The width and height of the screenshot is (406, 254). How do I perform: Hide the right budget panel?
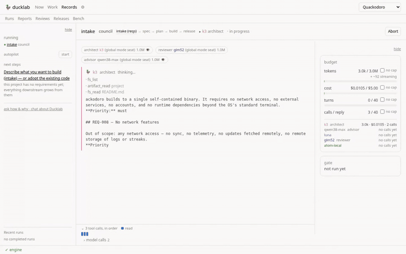[x=397, y=49]
